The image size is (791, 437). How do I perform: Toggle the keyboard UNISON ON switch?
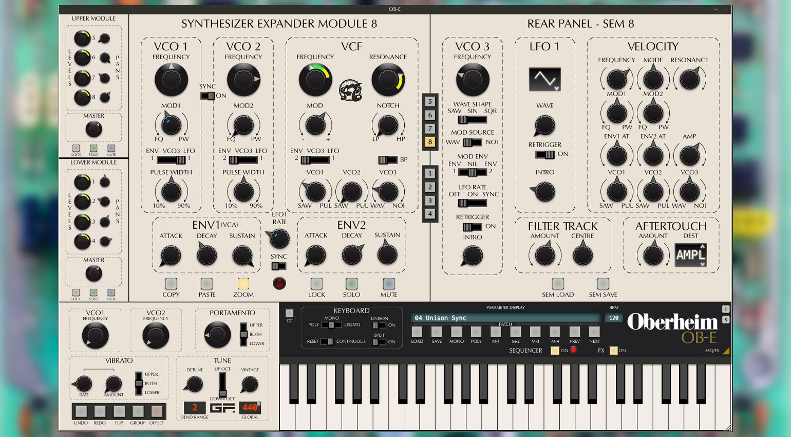point(379,325)
